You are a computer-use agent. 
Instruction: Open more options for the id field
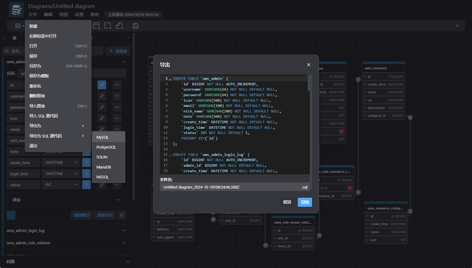(117, 85)
